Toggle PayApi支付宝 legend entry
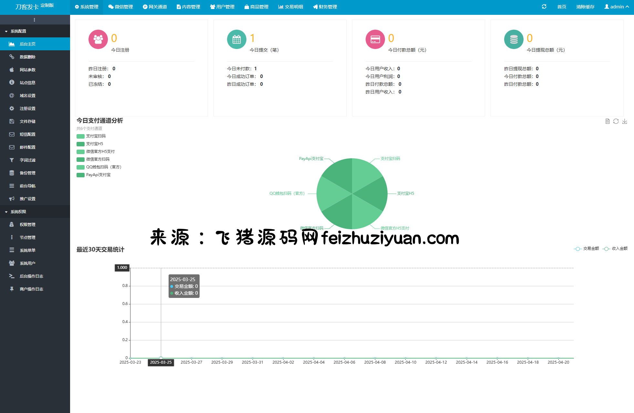The height and width of the screenshot is (413, 634). tap(98, 175)
